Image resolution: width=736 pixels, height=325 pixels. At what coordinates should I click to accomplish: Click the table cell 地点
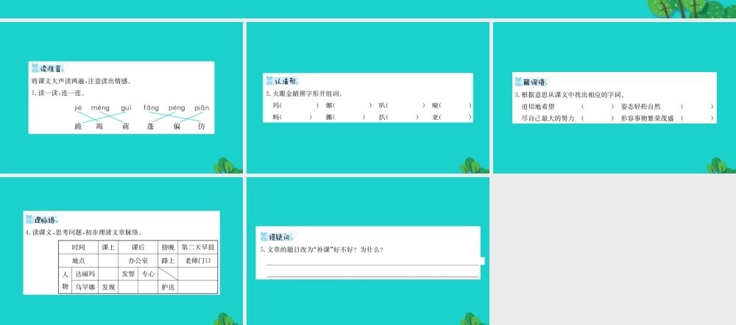coord(79,261)
